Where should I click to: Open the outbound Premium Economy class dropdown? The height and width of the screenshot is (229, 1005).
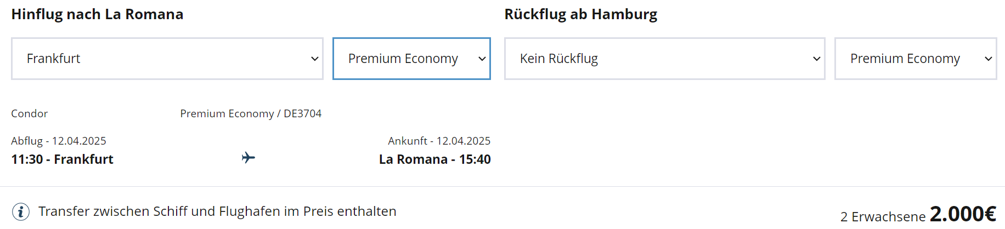click(x=411, y=59)
